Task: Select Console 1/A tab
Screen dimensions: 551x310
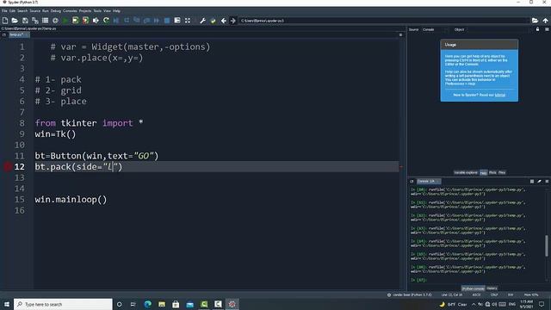Action: [x=428, y=182]
